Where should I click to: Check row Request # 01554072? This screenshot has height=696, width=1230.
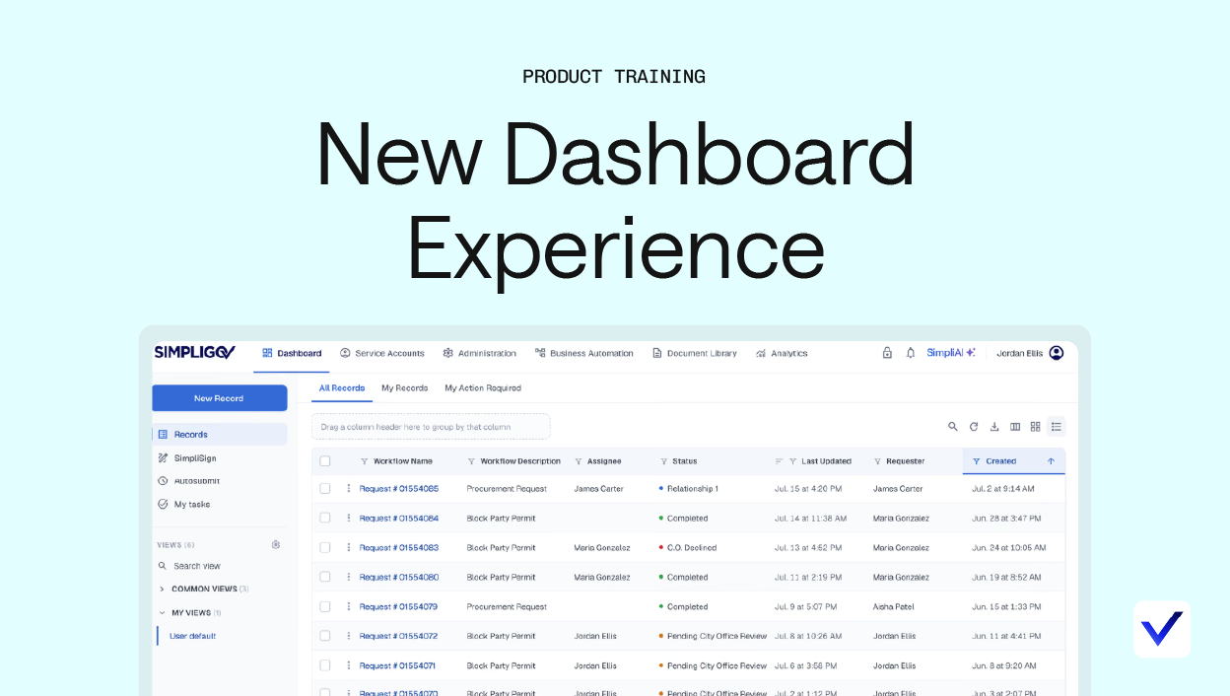point(325,637)
